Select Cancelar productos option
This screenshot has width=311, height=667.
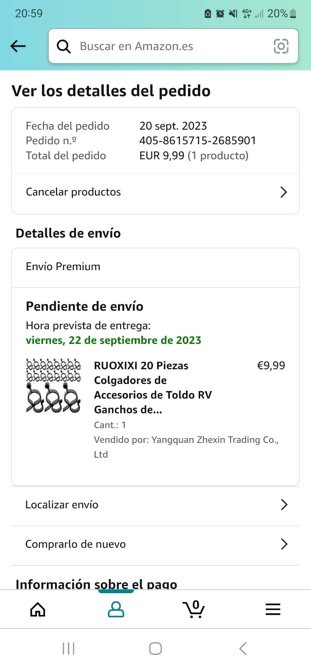(155, 192)
